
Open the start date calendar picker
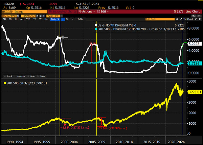18,16
